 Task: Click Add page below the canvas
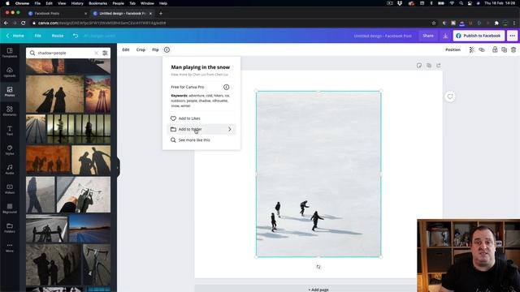tap(318, 289)
